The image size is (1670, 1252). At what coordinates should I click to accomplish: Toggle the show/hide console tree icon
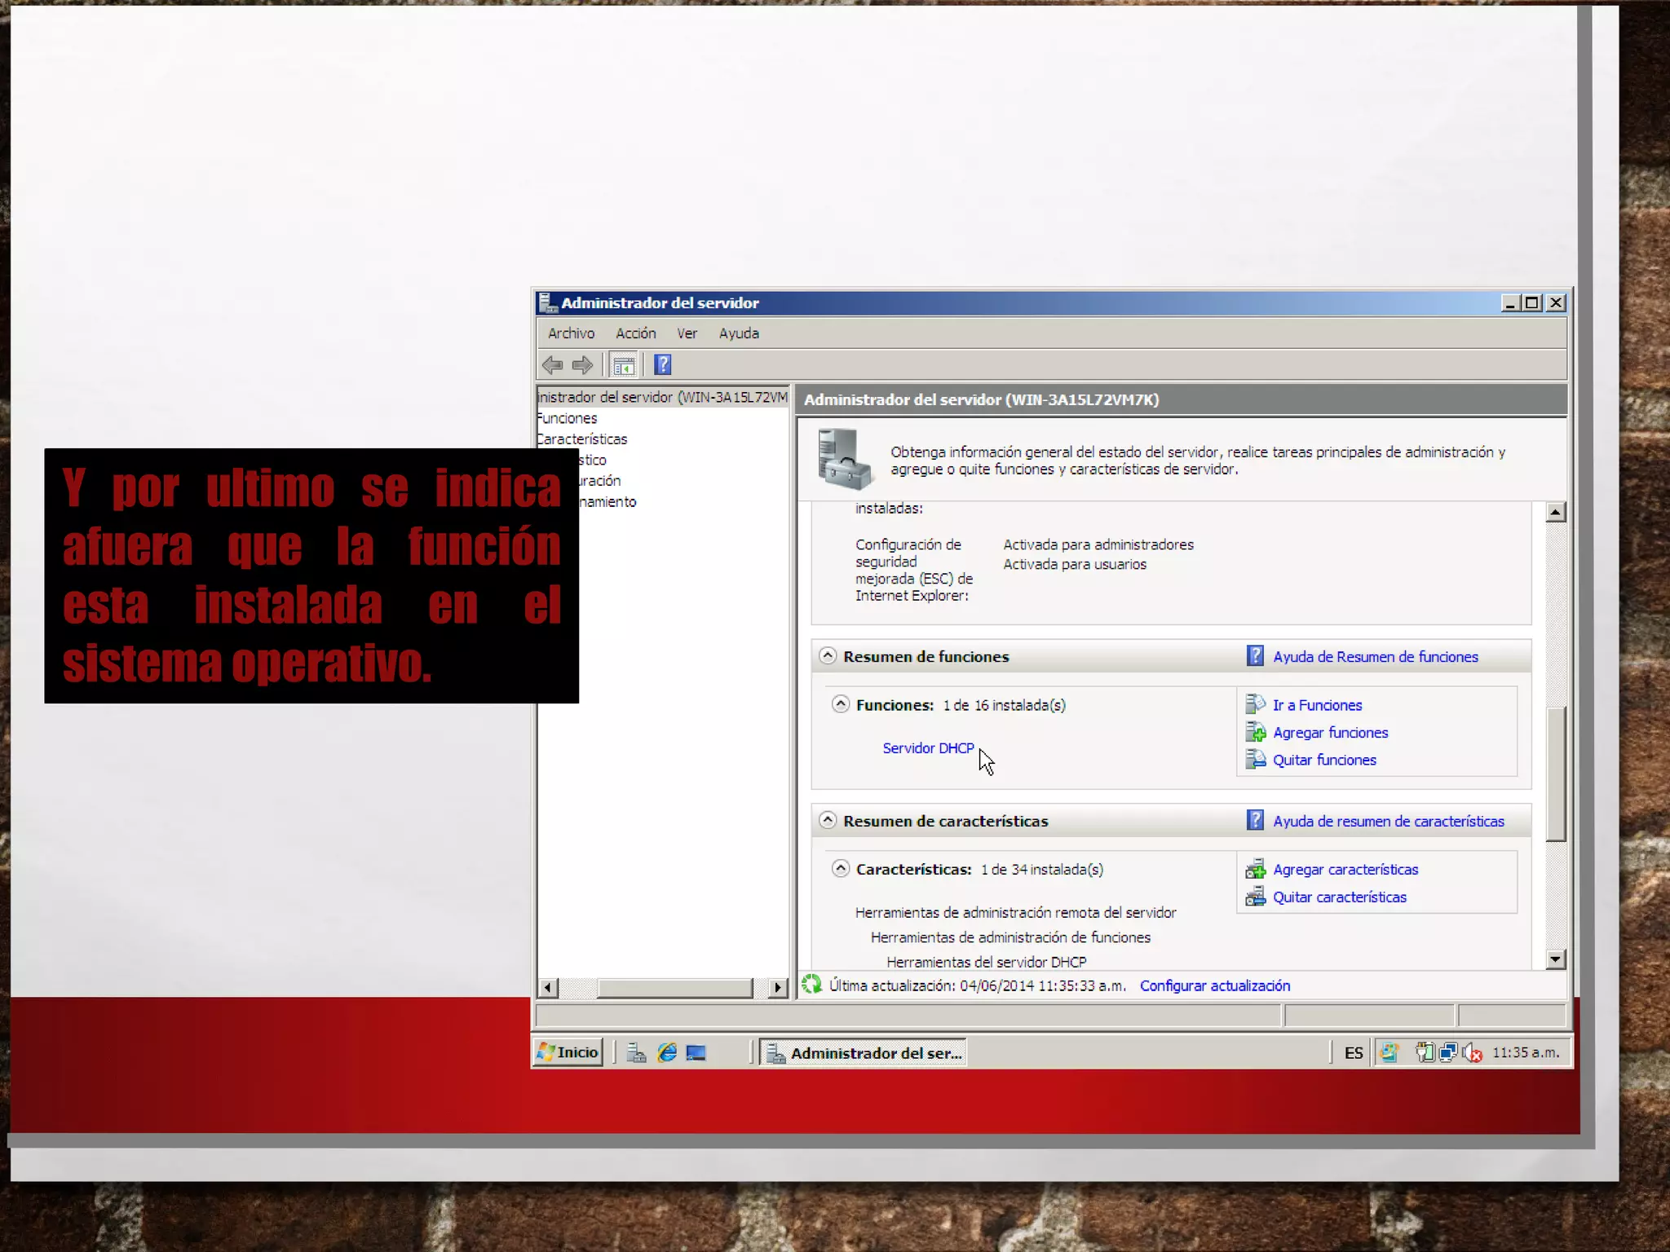click(624, 365)
